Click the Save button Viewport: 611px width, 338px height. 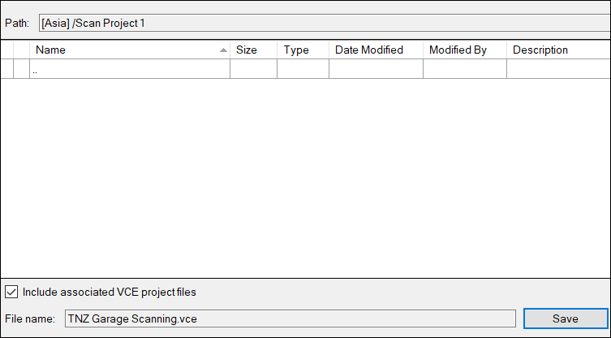[x=565, y=318]
